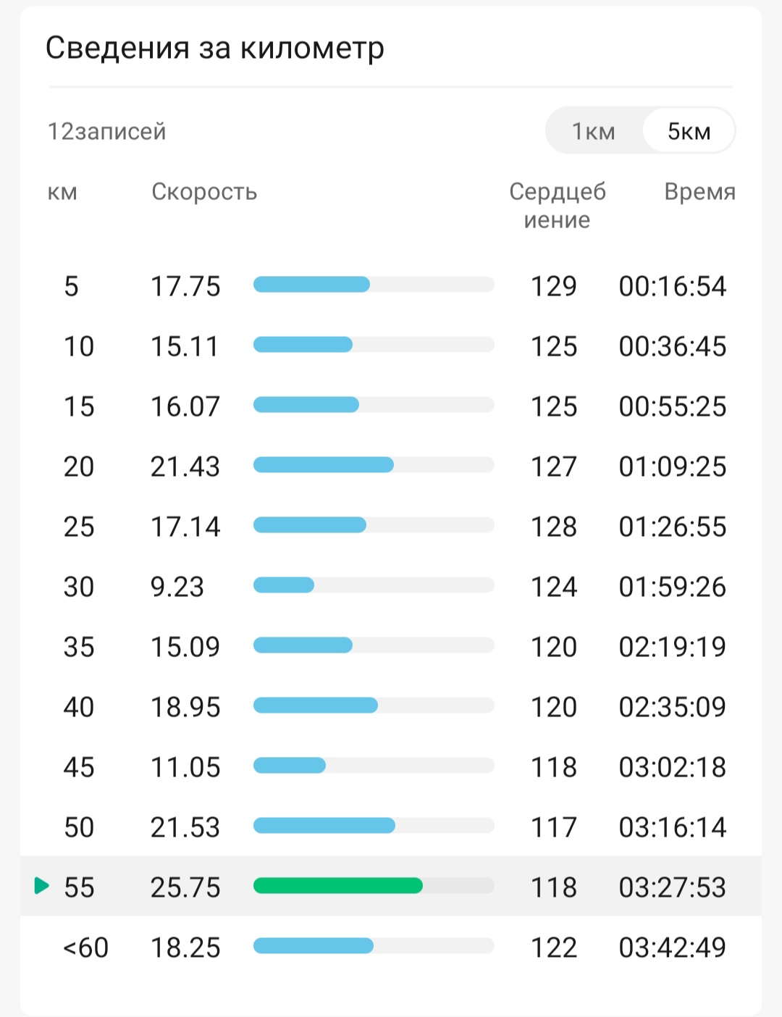This screenshot has height=1017, width=782.
Task: Click the Время column header
Action: tap(699, 192)
